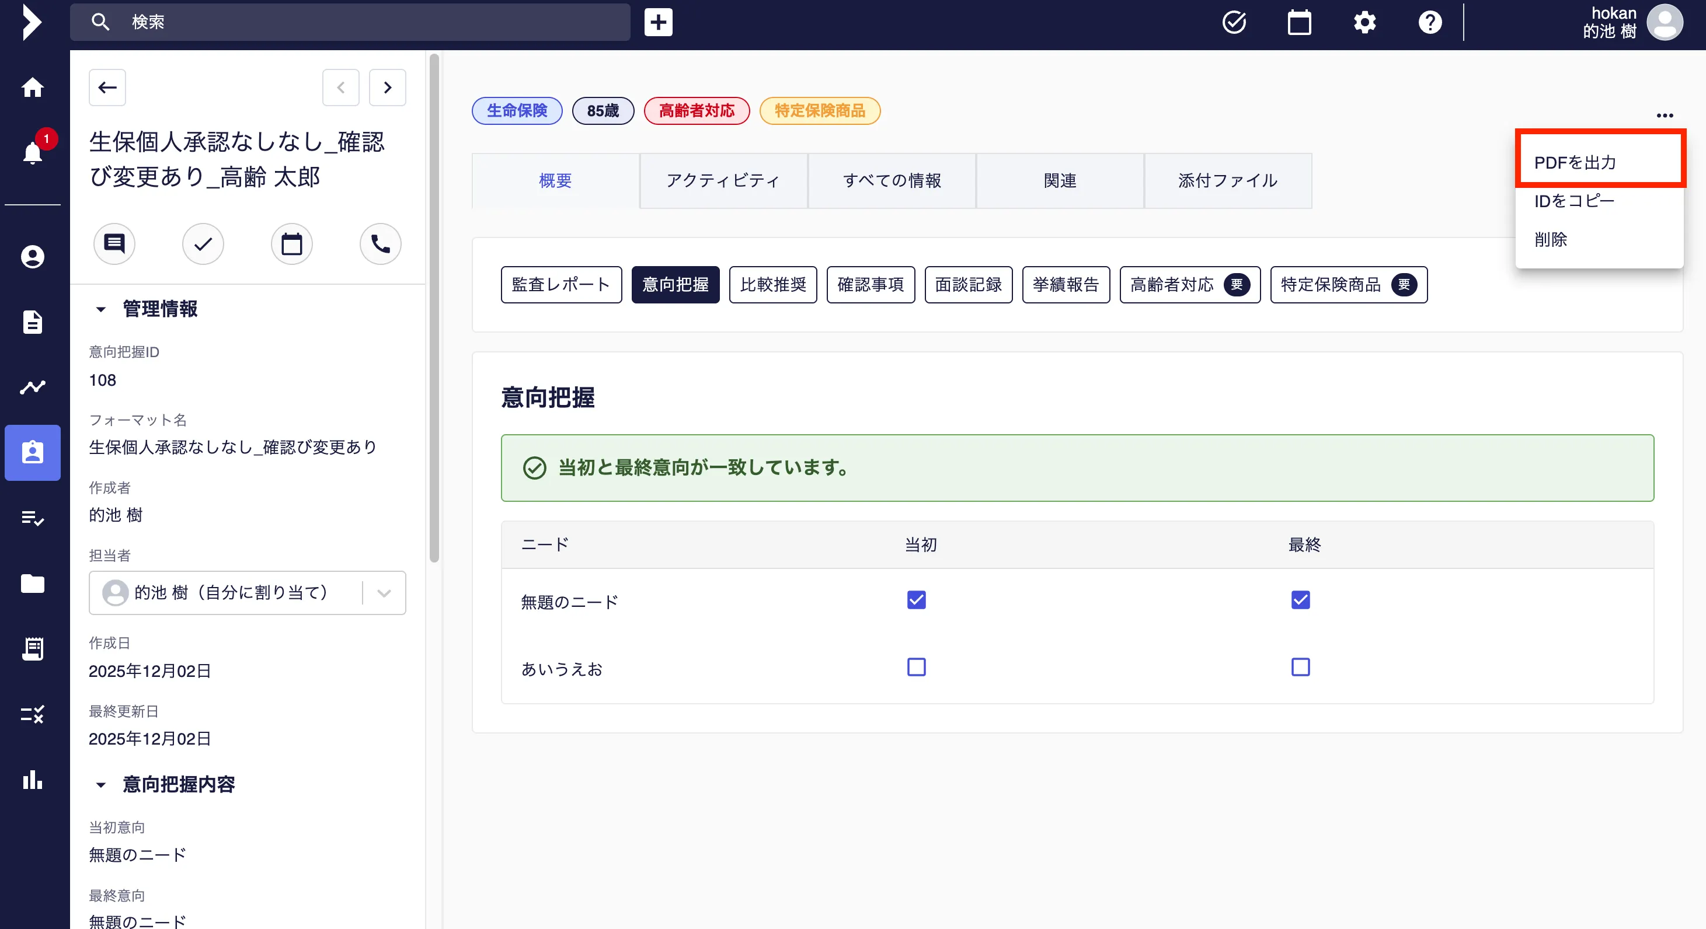Switch to the アクティビティ tab
This screenshot has height=929, width=1706.
coord(723,181)
